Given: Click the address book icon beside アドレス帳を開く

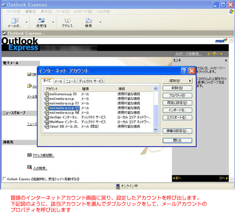Looking at the screenshot, I should 29,155.
